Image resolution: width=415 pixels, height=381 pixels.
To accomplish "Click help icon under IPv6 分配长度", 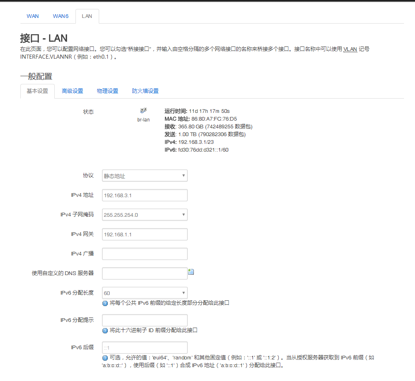I will point(105,303).
